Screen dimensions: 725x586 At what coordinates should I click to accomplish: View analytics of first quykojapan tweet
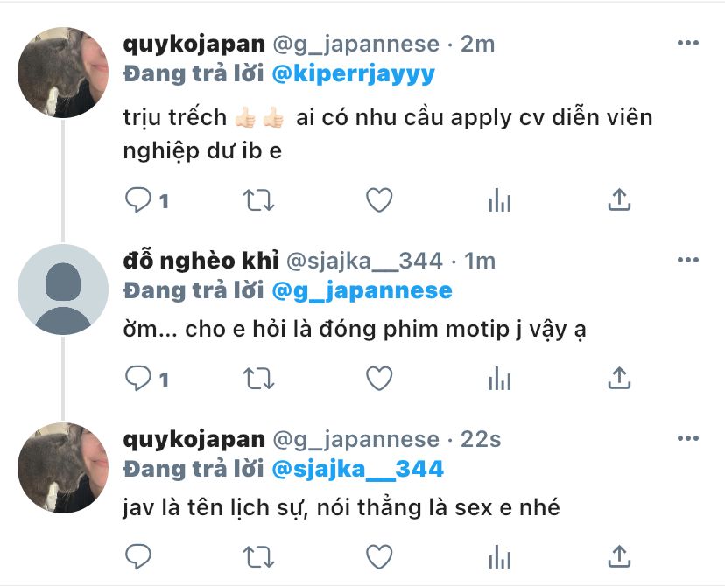pyautogui.click(x=499, y=200)
